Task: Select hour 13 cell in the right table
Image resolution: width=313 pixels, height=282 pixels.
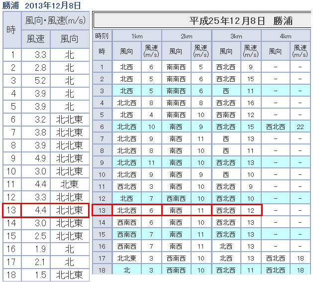Action: 102,210
